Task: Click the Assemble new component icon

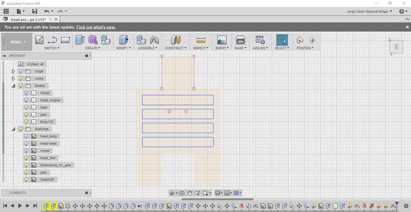Action: (x=141, y=40)
